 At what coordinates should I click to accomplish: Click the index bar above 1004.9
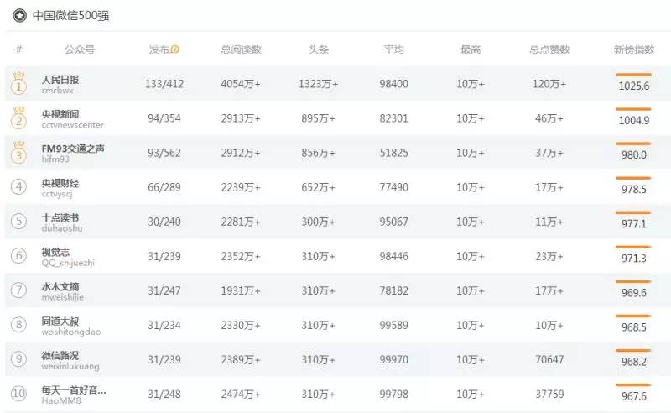633,109
